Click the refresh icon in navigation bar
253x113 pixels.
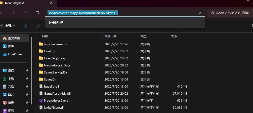point(37,13)
